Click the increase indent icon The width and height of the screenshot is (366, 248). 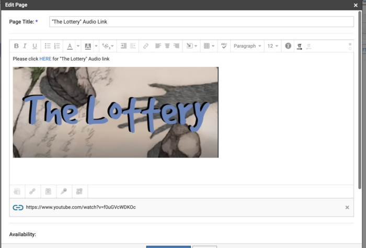[x=123, y=46]
